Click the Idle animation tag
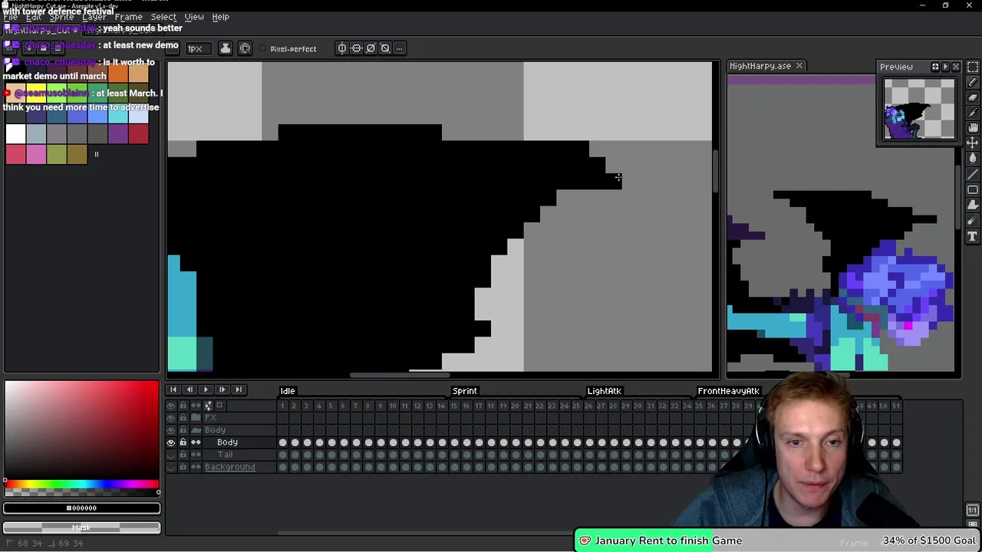The height and width of the screenshot is (552, 982). point(288,391)
